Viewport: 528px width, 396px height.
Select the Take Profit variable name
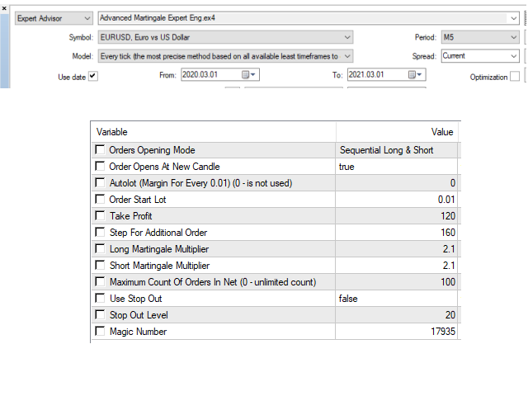pos(130,216)
